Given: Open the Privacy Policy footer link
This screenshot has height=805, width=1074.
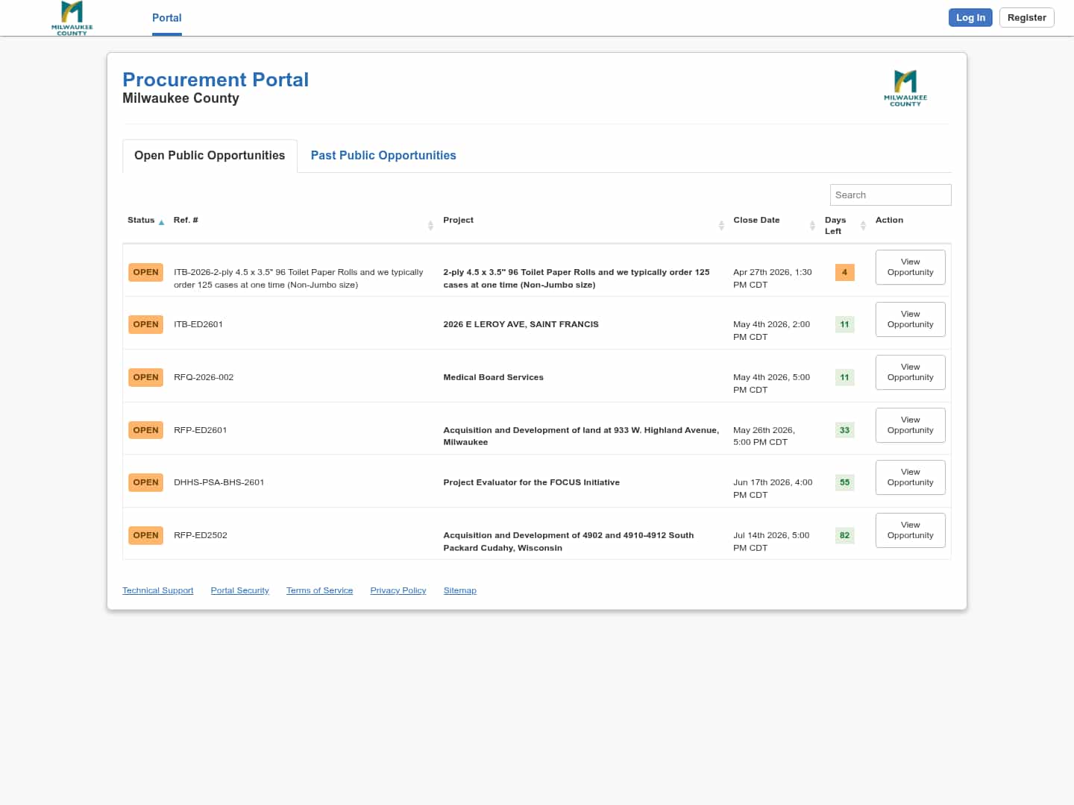Looking at the screenshot, I should tap(398, 590).
